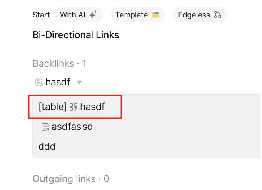
Task: Open the hasdf backlink document title
Action: (58, 82)
